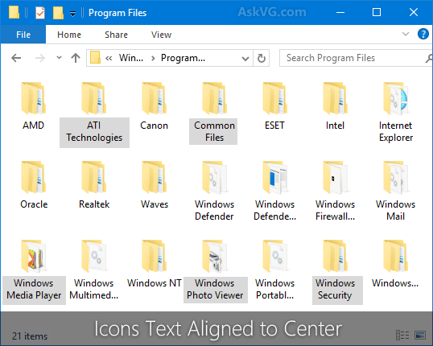433x346 pixels.
Task: Open the View ribbon tab
Action: click(x=161, y=35)
